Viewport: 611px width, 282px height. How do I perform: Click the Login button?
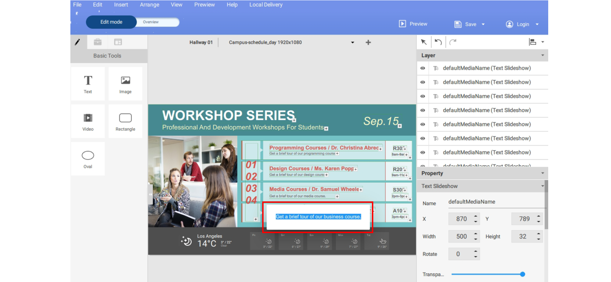coord(518,24)
